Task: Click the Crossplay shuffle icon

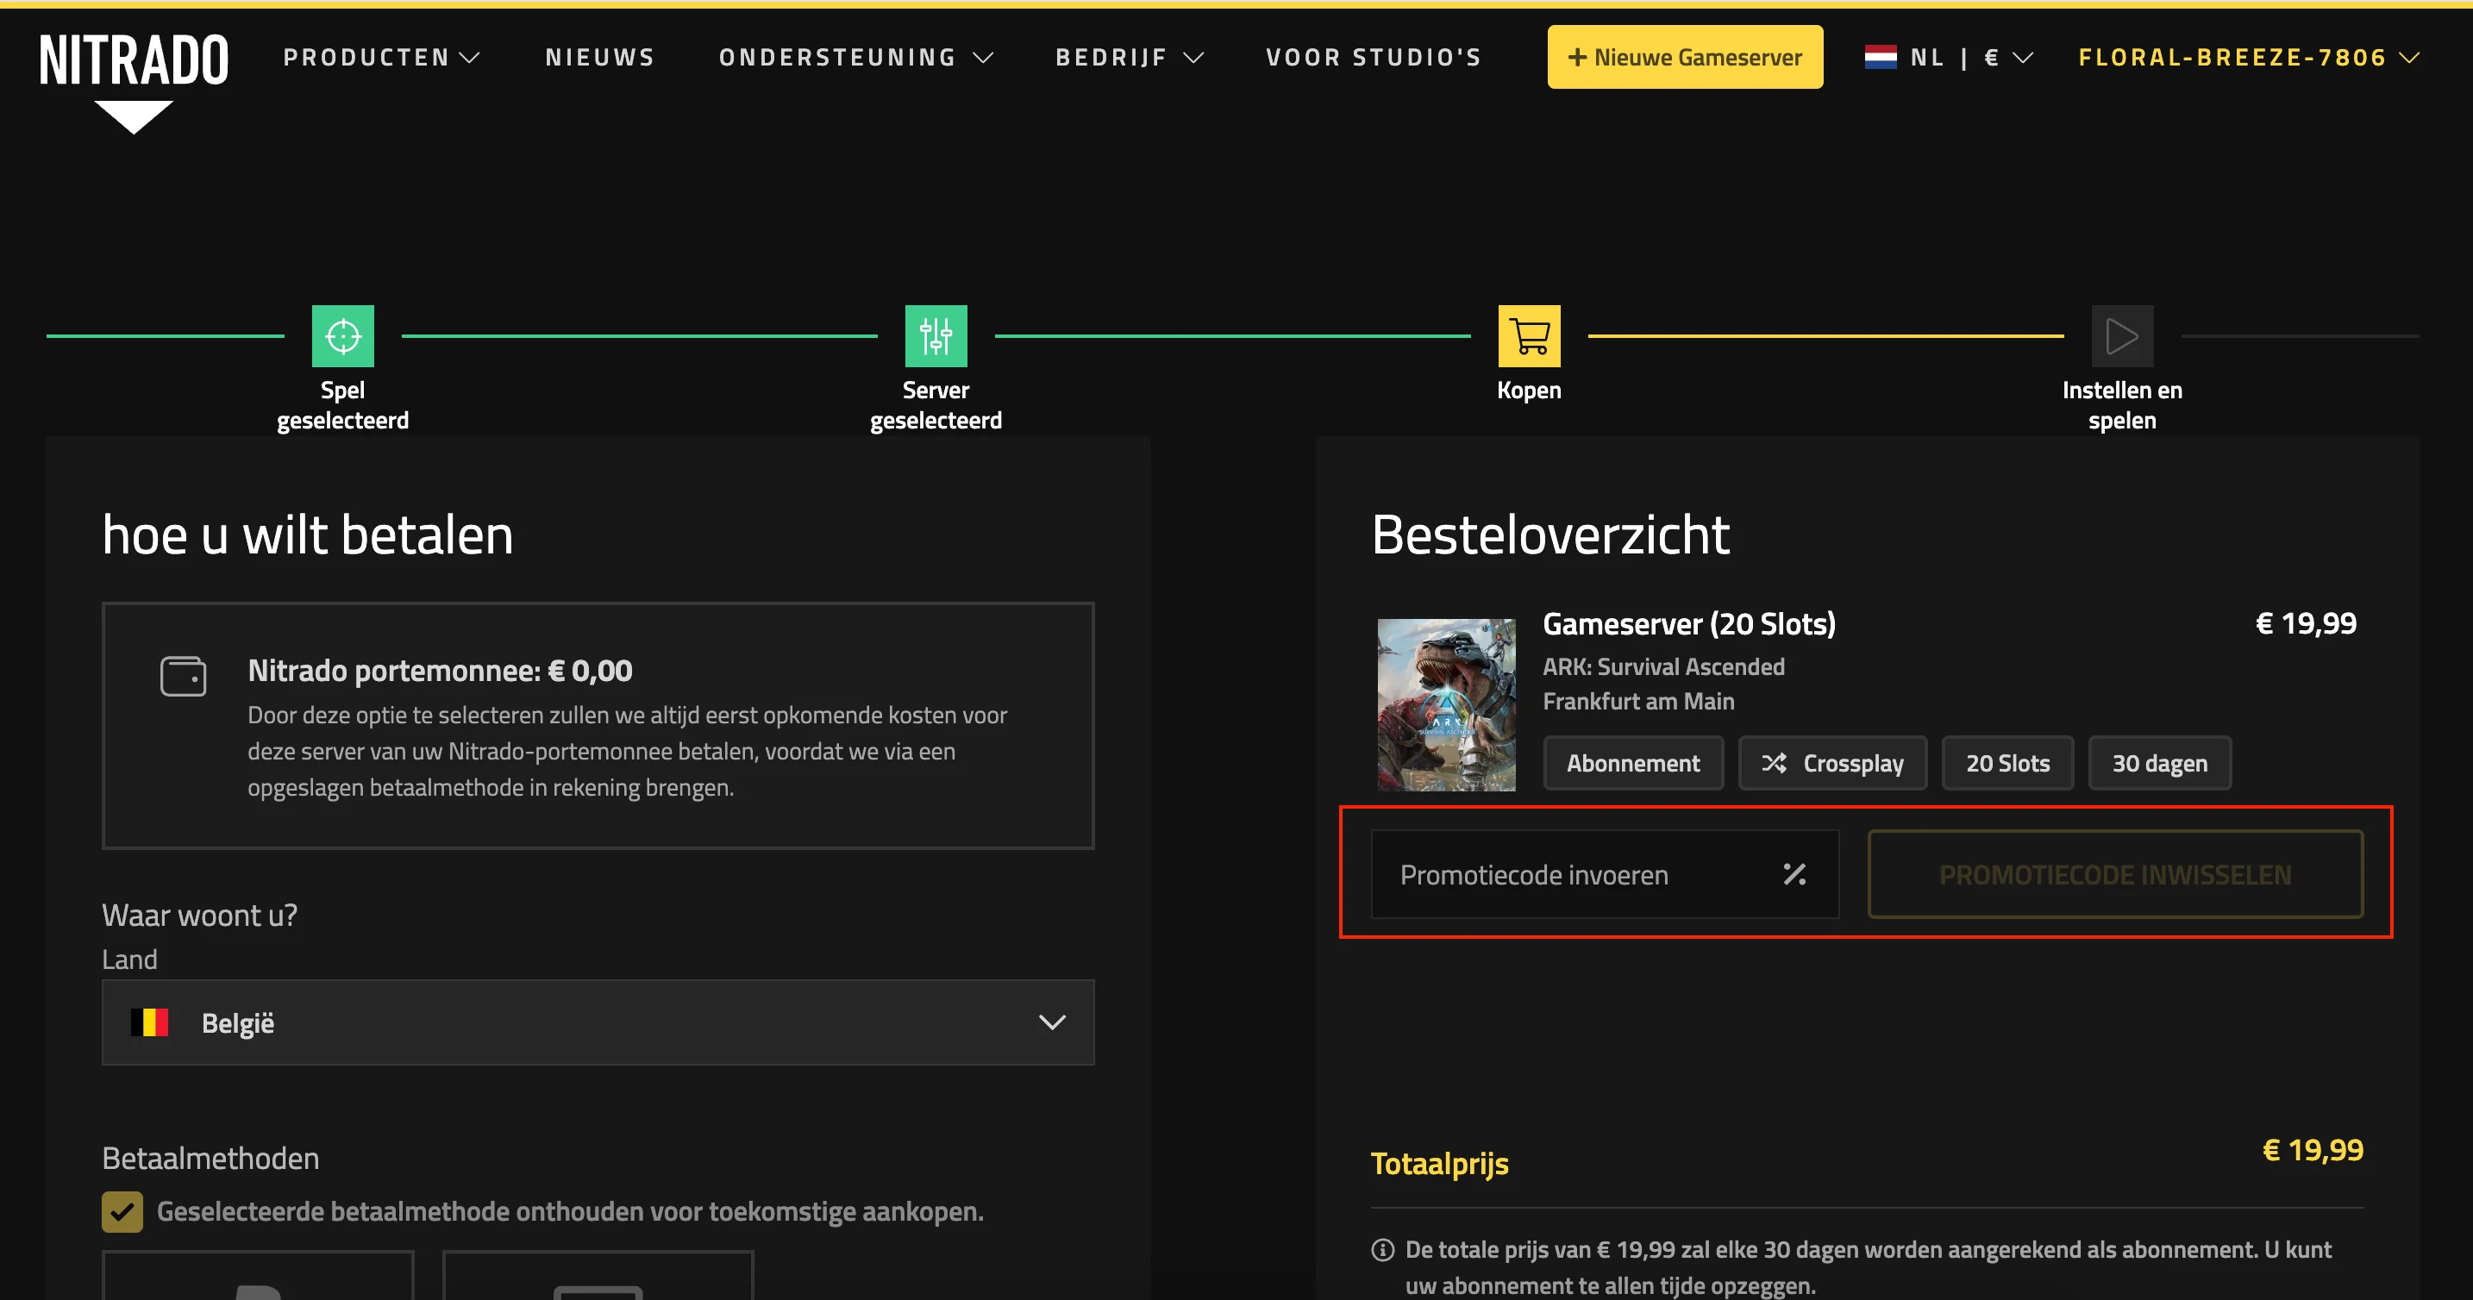Action: coord(1775,762)
